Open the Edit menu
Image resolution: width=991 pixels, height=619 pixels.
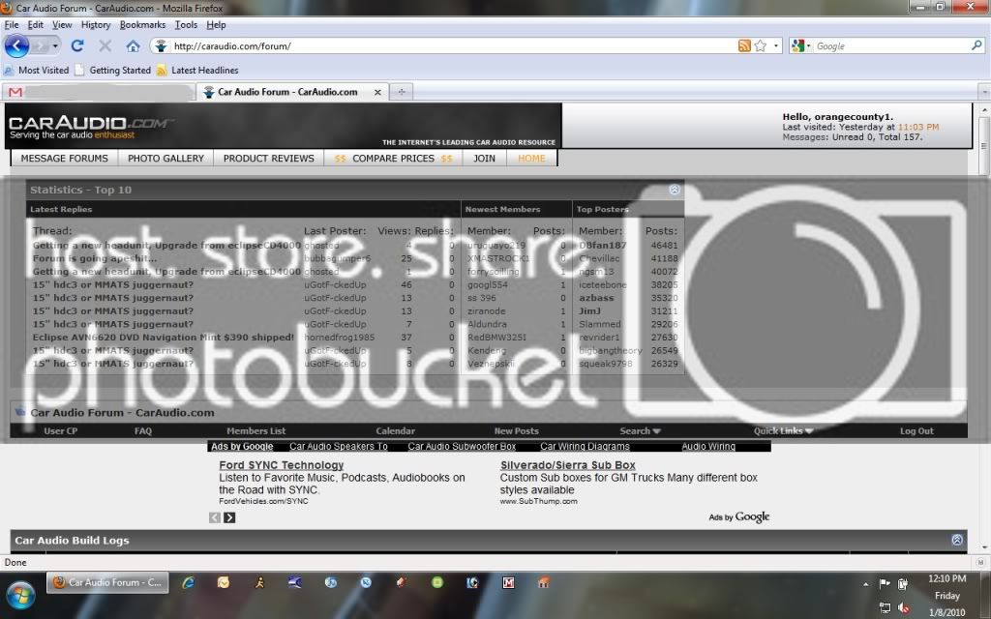[x=36, y=24]
